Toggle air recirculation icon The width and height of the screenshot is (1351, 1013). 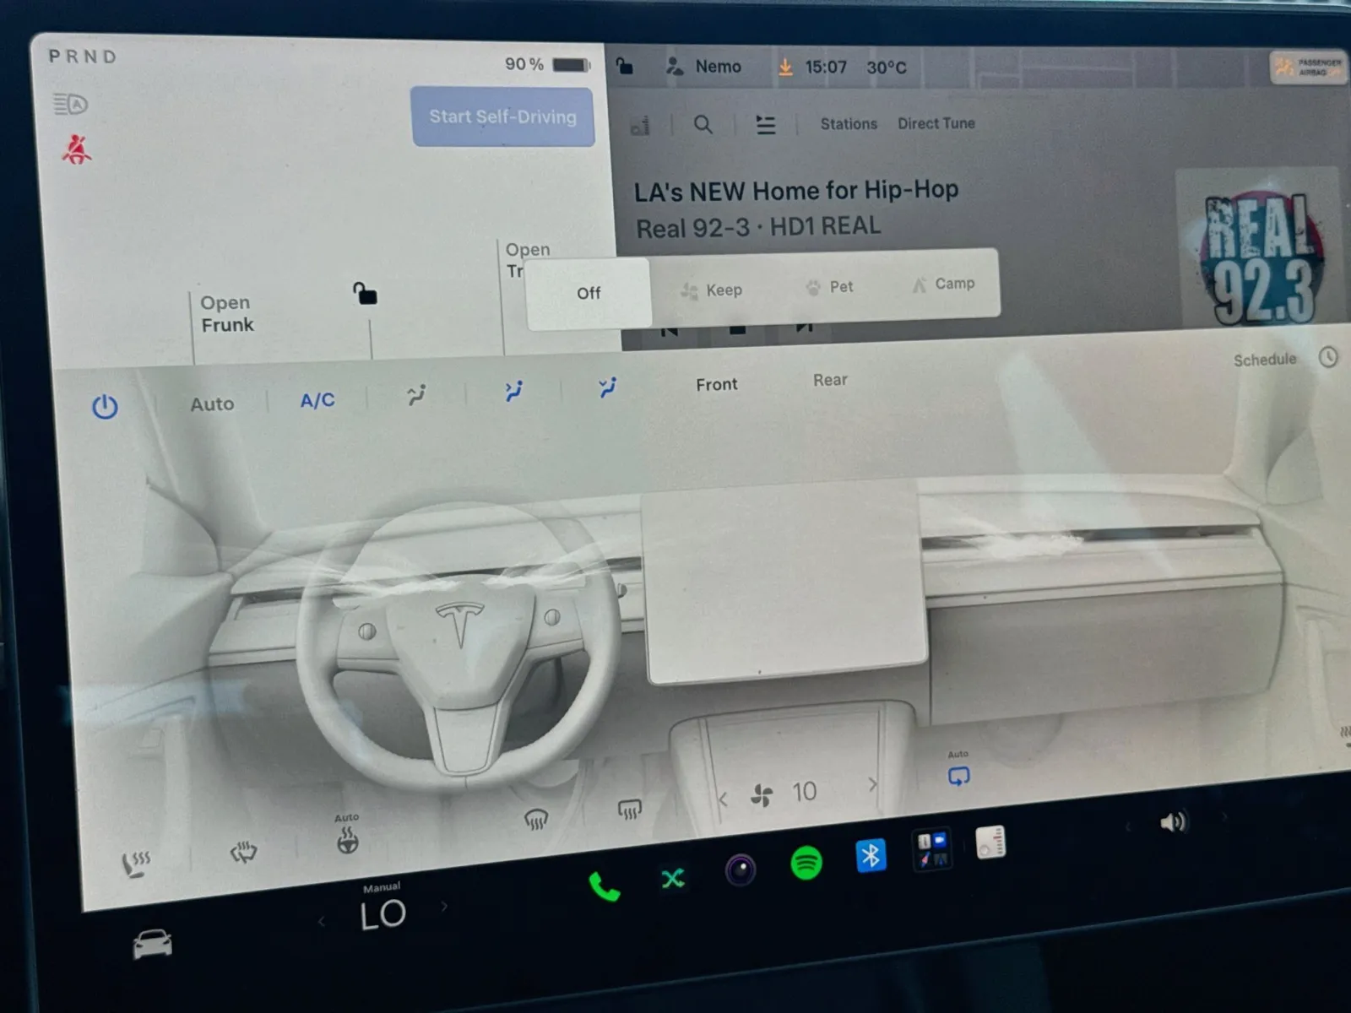[x=958, y=776]
